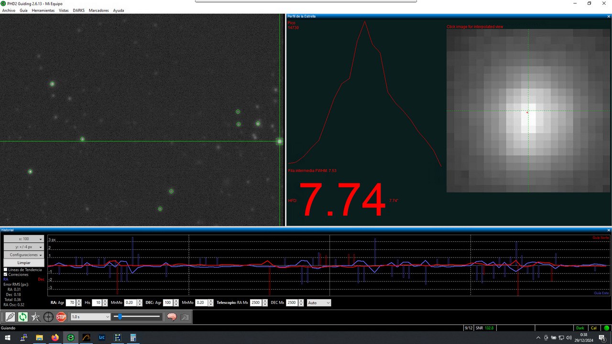Stop guiding with the red STOP icon
This screenshot has width=612, height=344.
[x=61, y=317]
